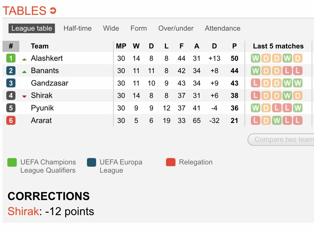Click Alashkert's green rank 1 badge
314x230 pixels.
click(11, 58)
